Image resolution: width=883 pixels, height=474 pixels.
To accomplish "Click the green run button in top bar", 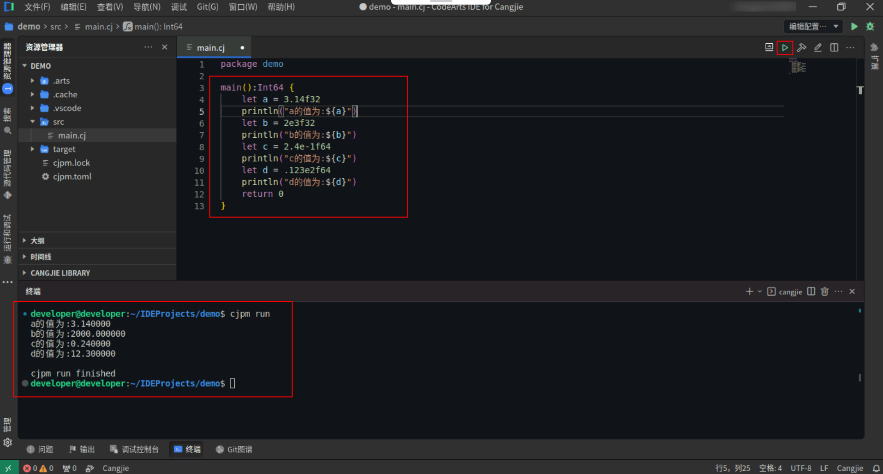I will [854, 27].
